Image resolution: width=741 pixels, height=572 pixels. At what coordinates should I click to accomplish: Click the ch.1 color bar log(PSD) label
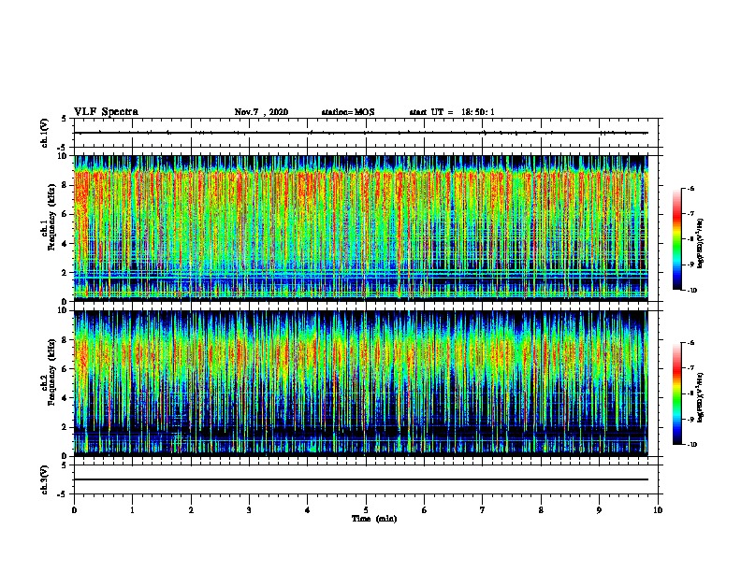tap(700, 243)
